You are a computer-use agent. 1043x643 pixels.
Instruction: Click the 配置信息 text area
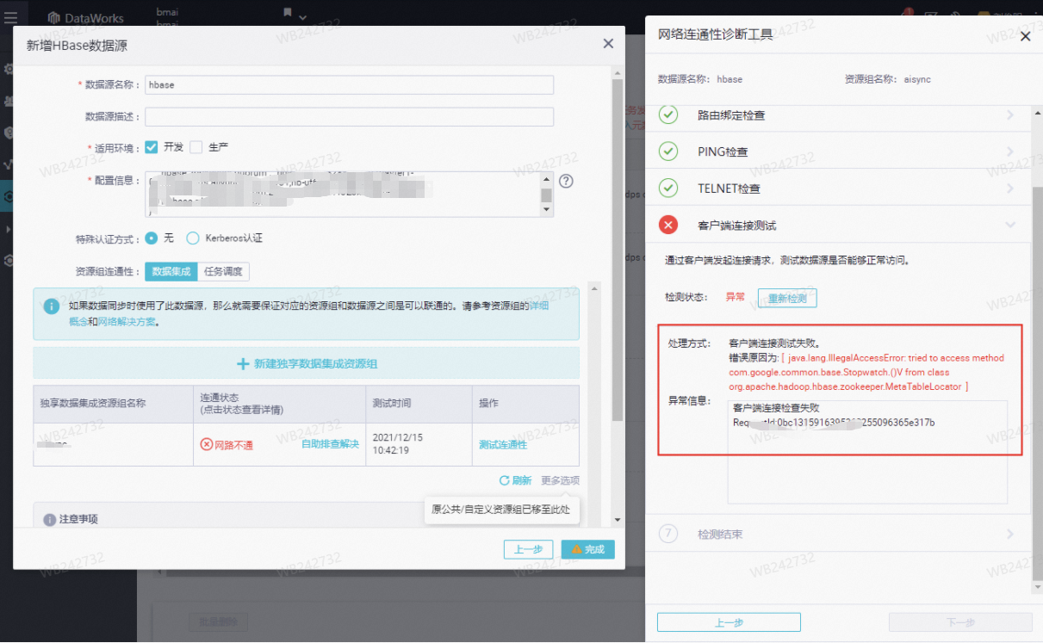(343, 194)
